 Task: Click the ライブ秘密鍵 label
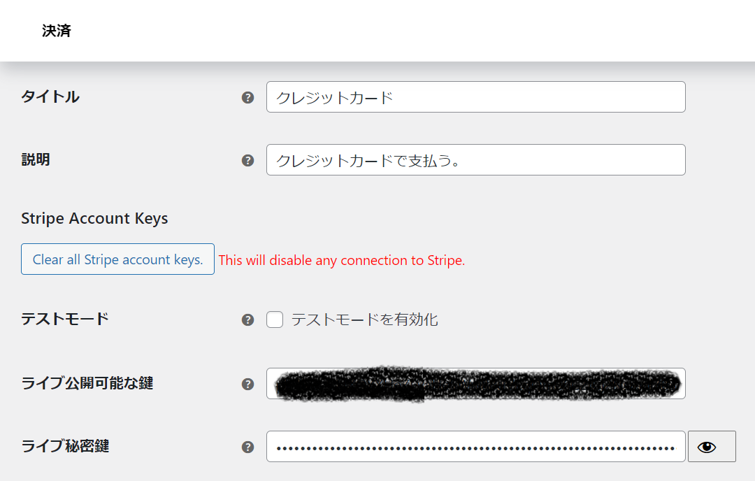click(x=65, y=446)
